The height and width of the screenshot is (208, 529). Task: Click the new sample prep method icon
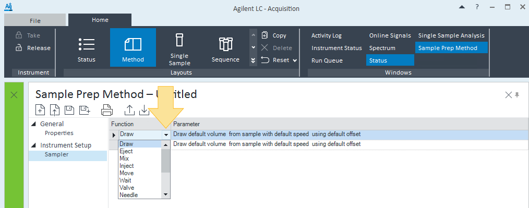(x=40, y=109)
